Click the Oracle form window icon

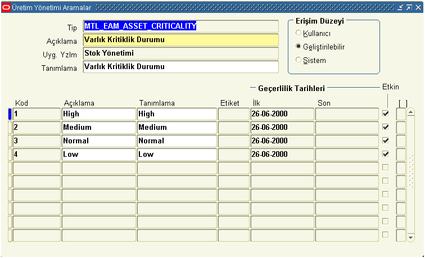(x=6, y=7)
